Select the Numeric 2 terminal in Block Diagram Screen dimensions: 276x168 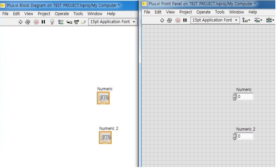pos(105,138)
